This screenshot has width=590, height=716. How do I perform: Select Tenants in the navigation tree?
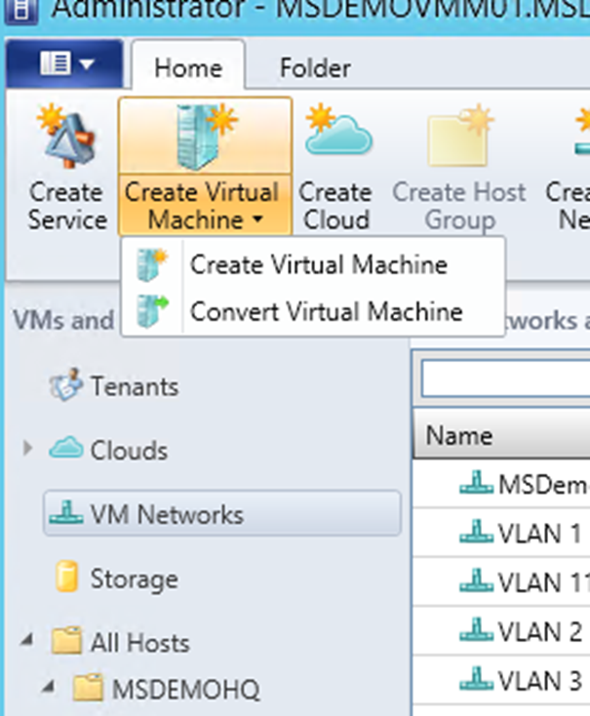pos(135,386)
